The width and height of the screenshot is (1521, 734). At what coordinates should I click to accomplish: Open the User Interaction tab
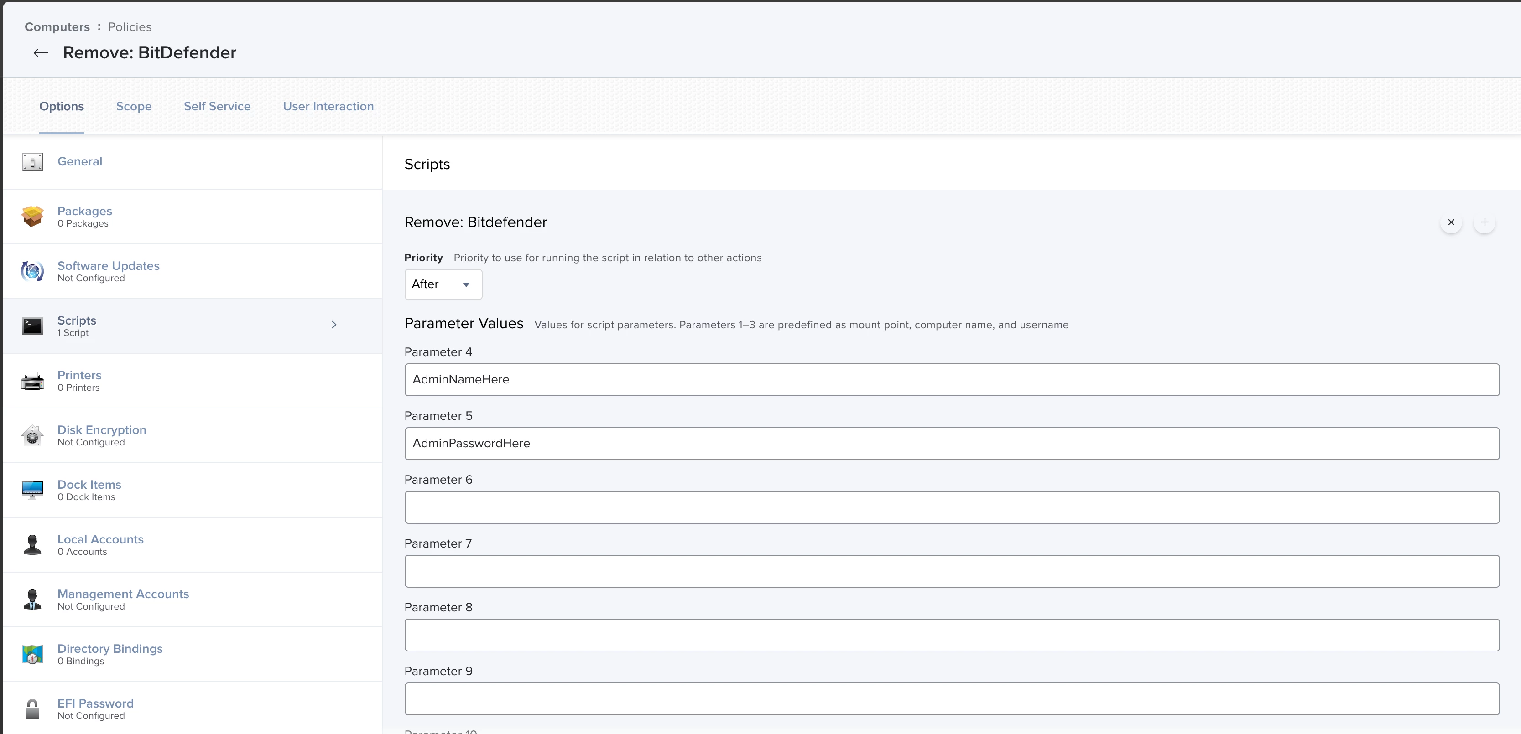point(328,106)
